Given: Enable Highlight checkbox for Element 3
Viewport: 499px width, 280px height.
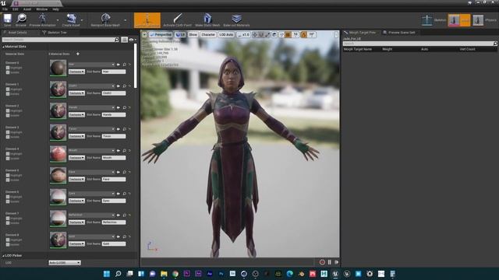Looking at the screenshot, I should 8,132.
